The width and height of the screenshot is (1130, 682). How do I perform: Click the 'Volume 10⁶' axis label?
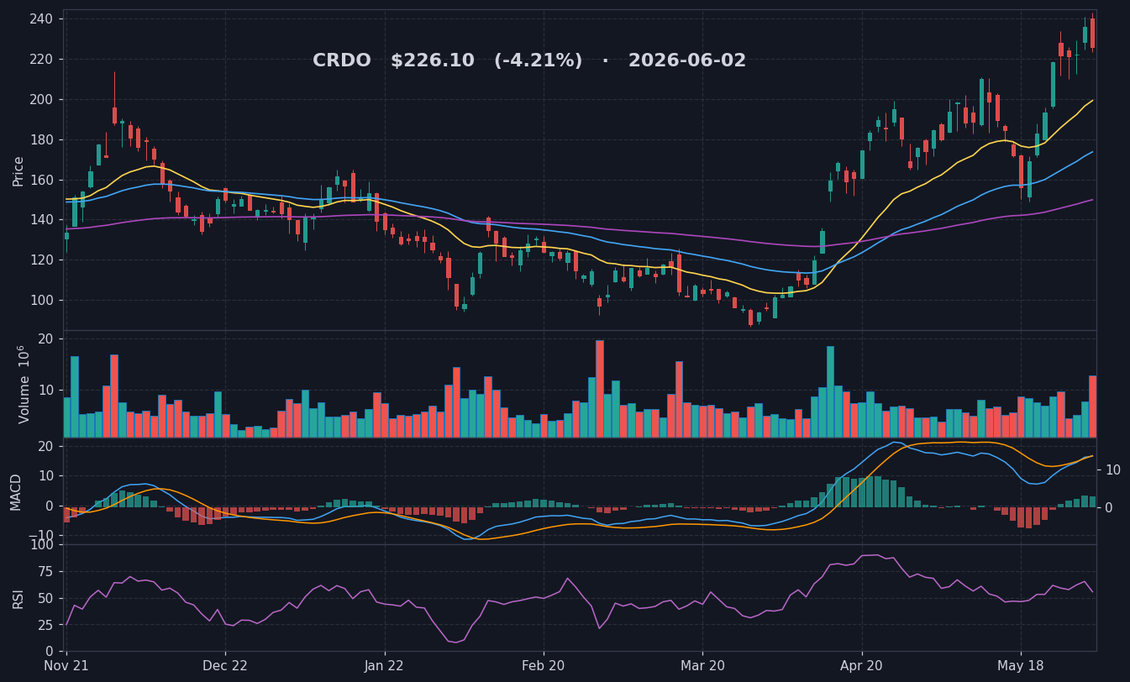23,384
